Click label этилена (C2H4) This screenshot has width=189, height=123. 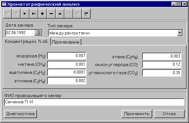pyautogui.click(x=30, y=81)
